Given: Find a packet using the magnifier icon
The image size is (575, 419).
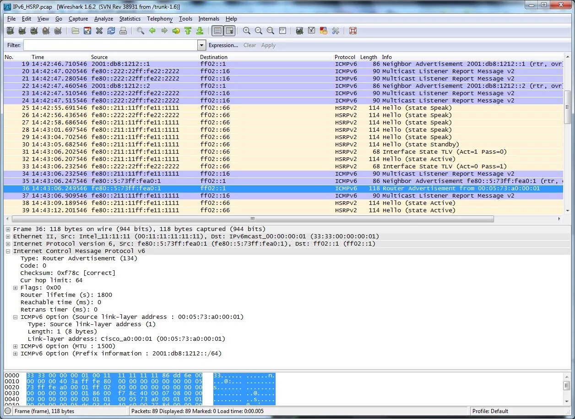Looking at the screenshot, I should (x=141, y=31).
